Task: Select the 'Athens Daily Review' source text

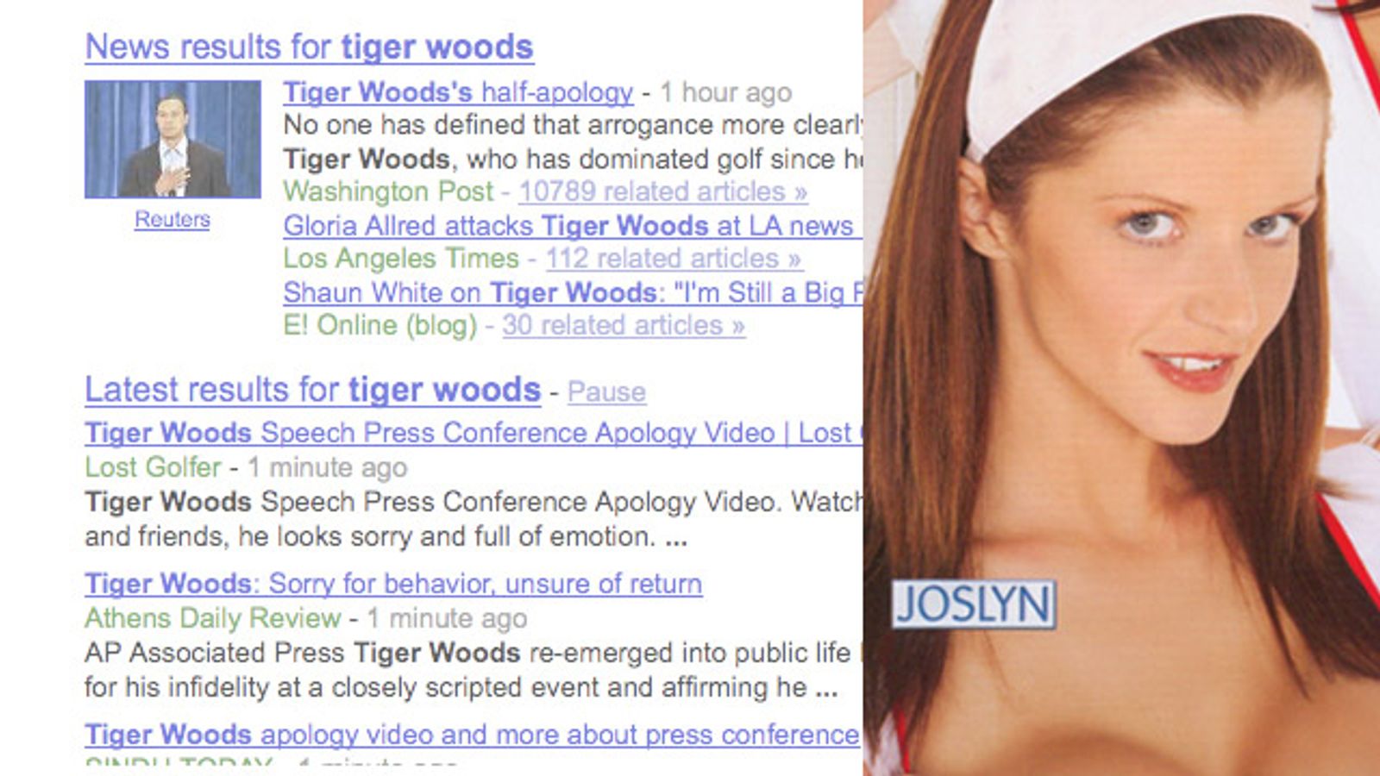Action: point(213,618)
